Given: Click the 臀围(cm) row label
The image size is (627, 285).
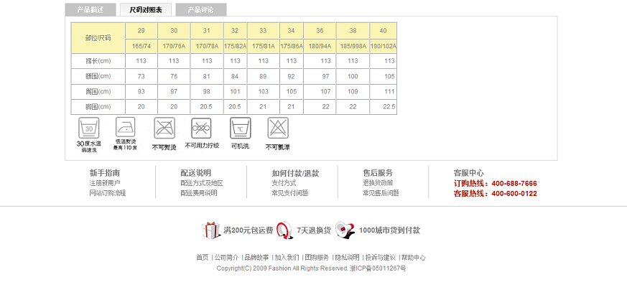Looking at the screenshot, I should pyautogui.click(x=98, y=92).
